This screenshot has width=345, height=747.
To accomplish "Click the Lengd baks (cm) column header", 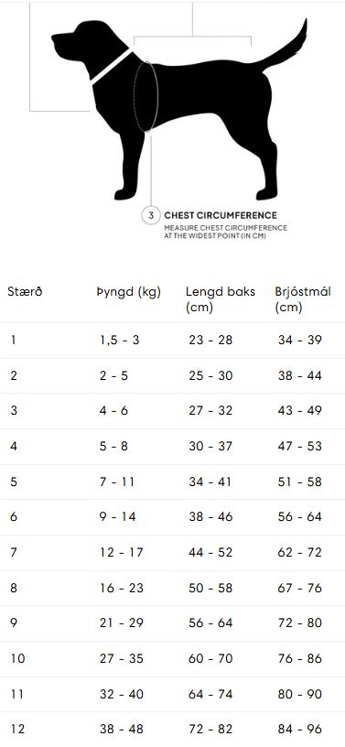I will (221, 299).
